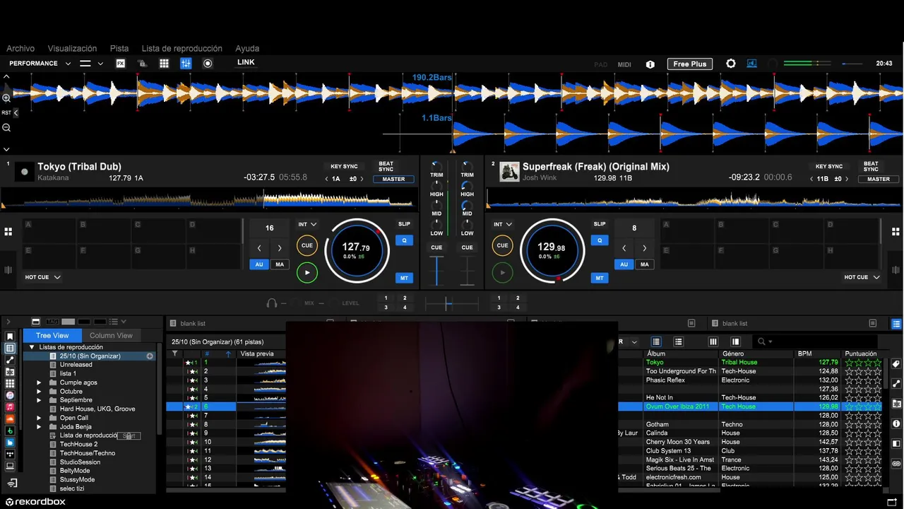The width and height of the screenshot is (904, 509).
Task: Click Deck 2 play button
Action: (x=502, y=272)
